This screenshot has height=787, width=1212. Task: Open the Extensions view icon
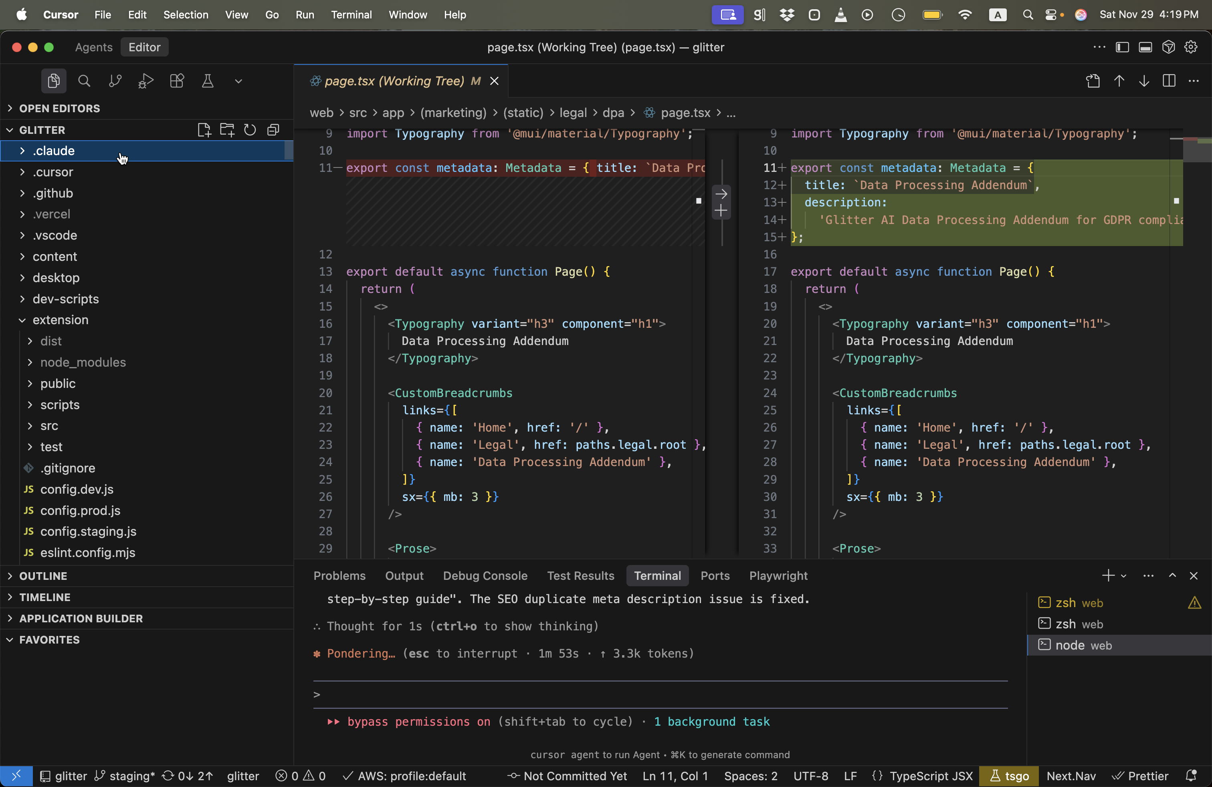[x=177, y=81]
